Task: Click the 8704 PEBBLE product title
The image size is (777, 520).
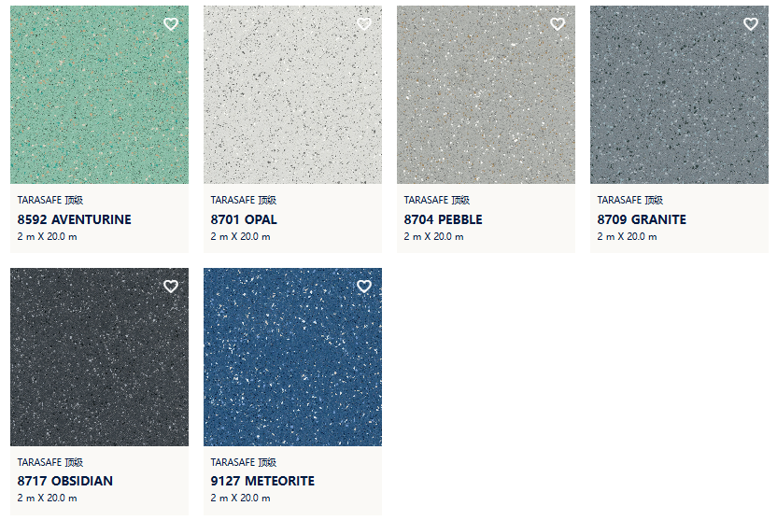Action: (x=443, y=219)
